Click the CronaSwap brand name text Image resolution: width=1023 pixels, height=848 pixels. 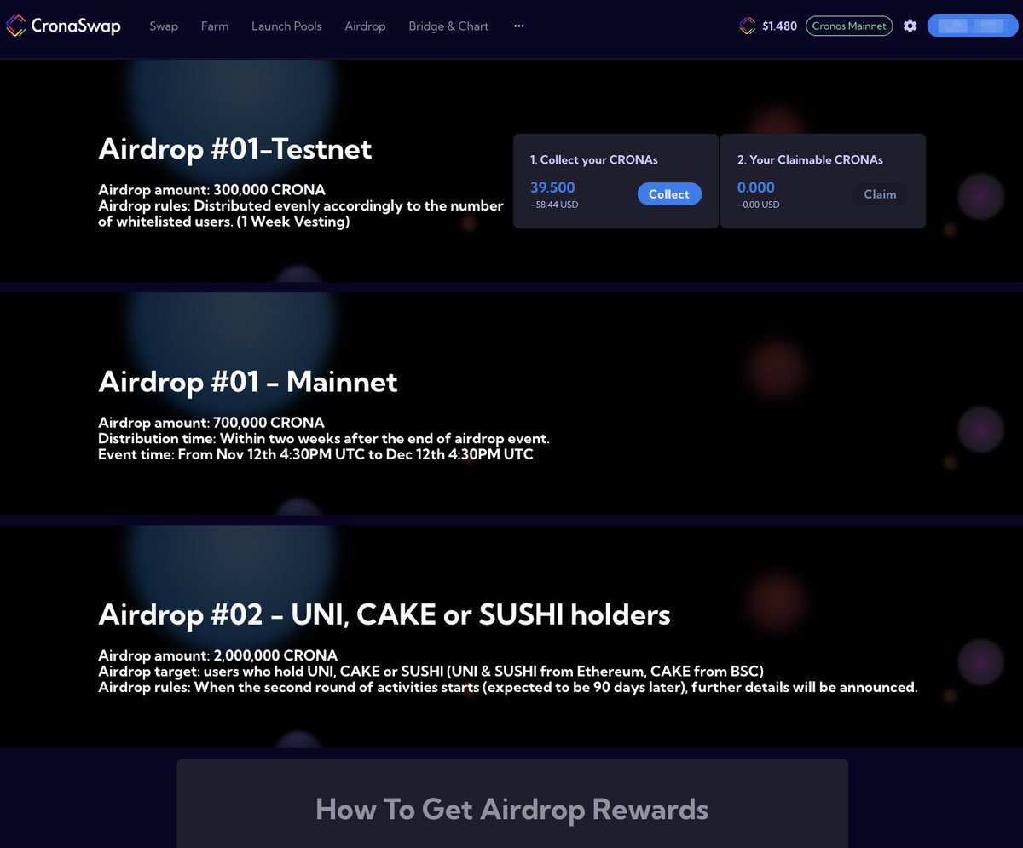(76, 26)
